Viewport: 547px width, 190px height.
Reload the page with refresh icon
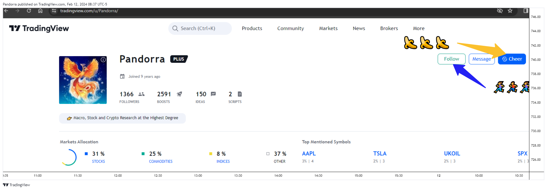[x=29, y=11]
